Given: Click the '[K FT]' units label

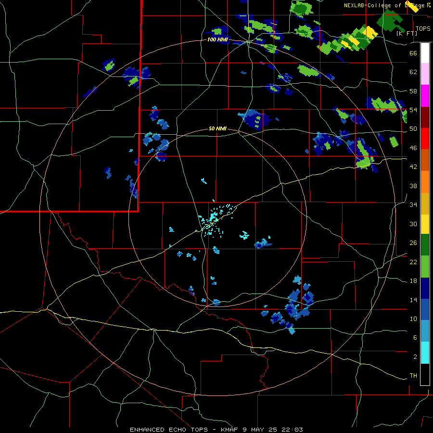Looking at the screenshot, I should pyautogui.click(x=407, y=34).
